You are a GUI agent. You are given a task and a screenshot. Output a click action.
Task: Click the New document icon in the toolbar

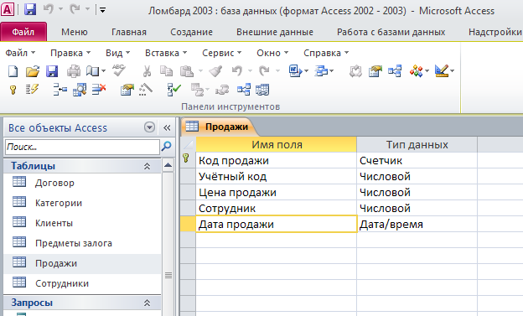[x=13, y=71]
